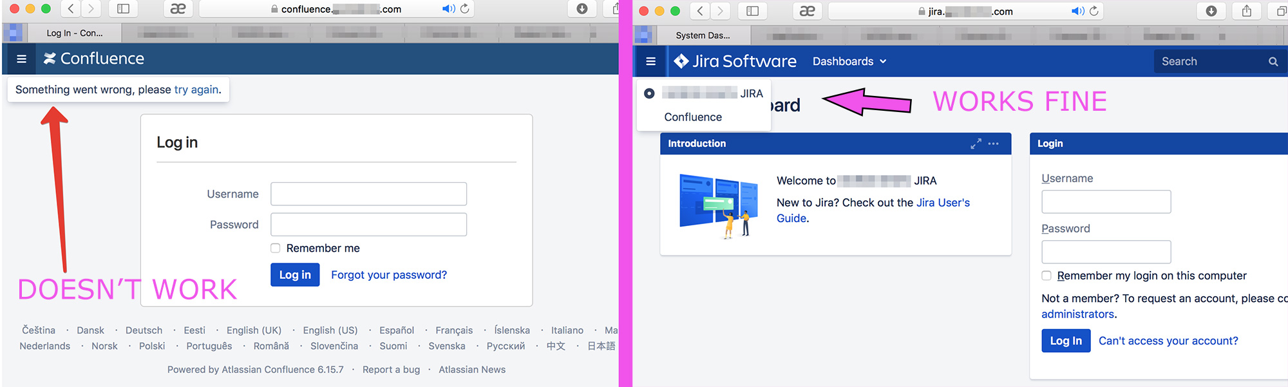Mute audio in the Jira browser tab
This screenshot has height=387, width=1288.
[1077, 11]
